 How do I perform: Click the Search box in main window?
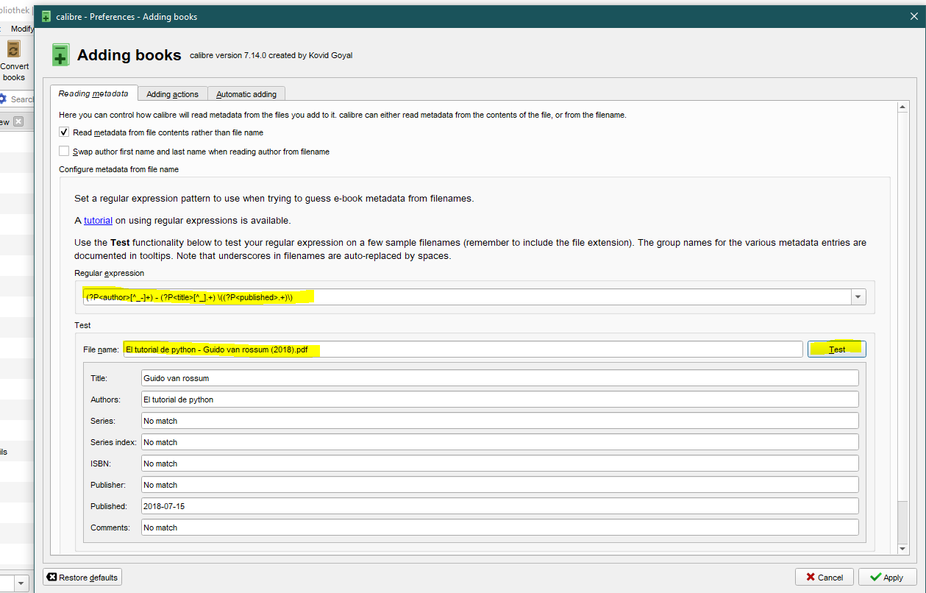[22, 99]
